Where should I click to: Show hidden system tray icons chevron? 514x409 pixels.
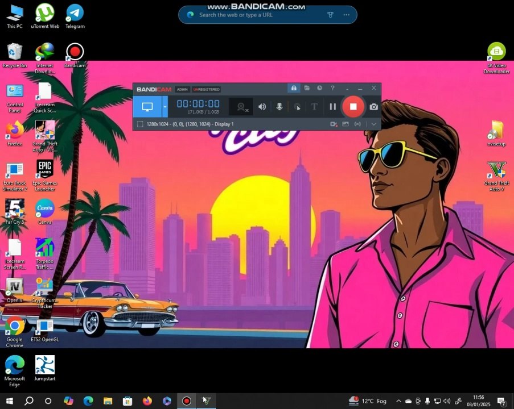(x=398, y=401)
